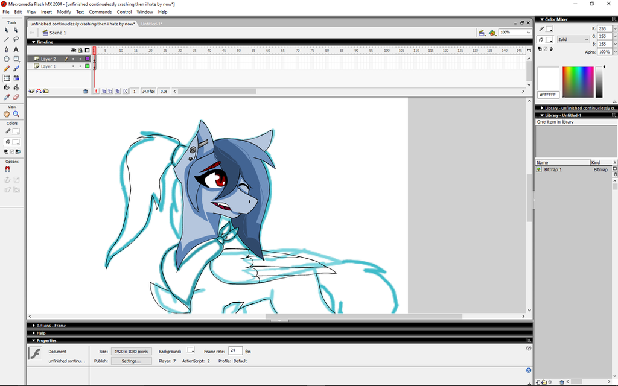Select the Subselection tool
This screenshot has height=386, width=618.
tap(16, 30)
